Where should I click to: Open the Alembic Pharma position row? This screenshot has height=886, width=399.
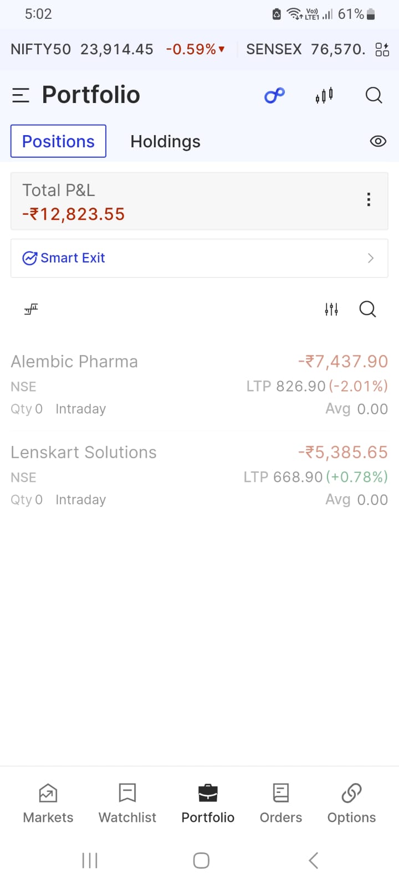(x=199, y=385)
